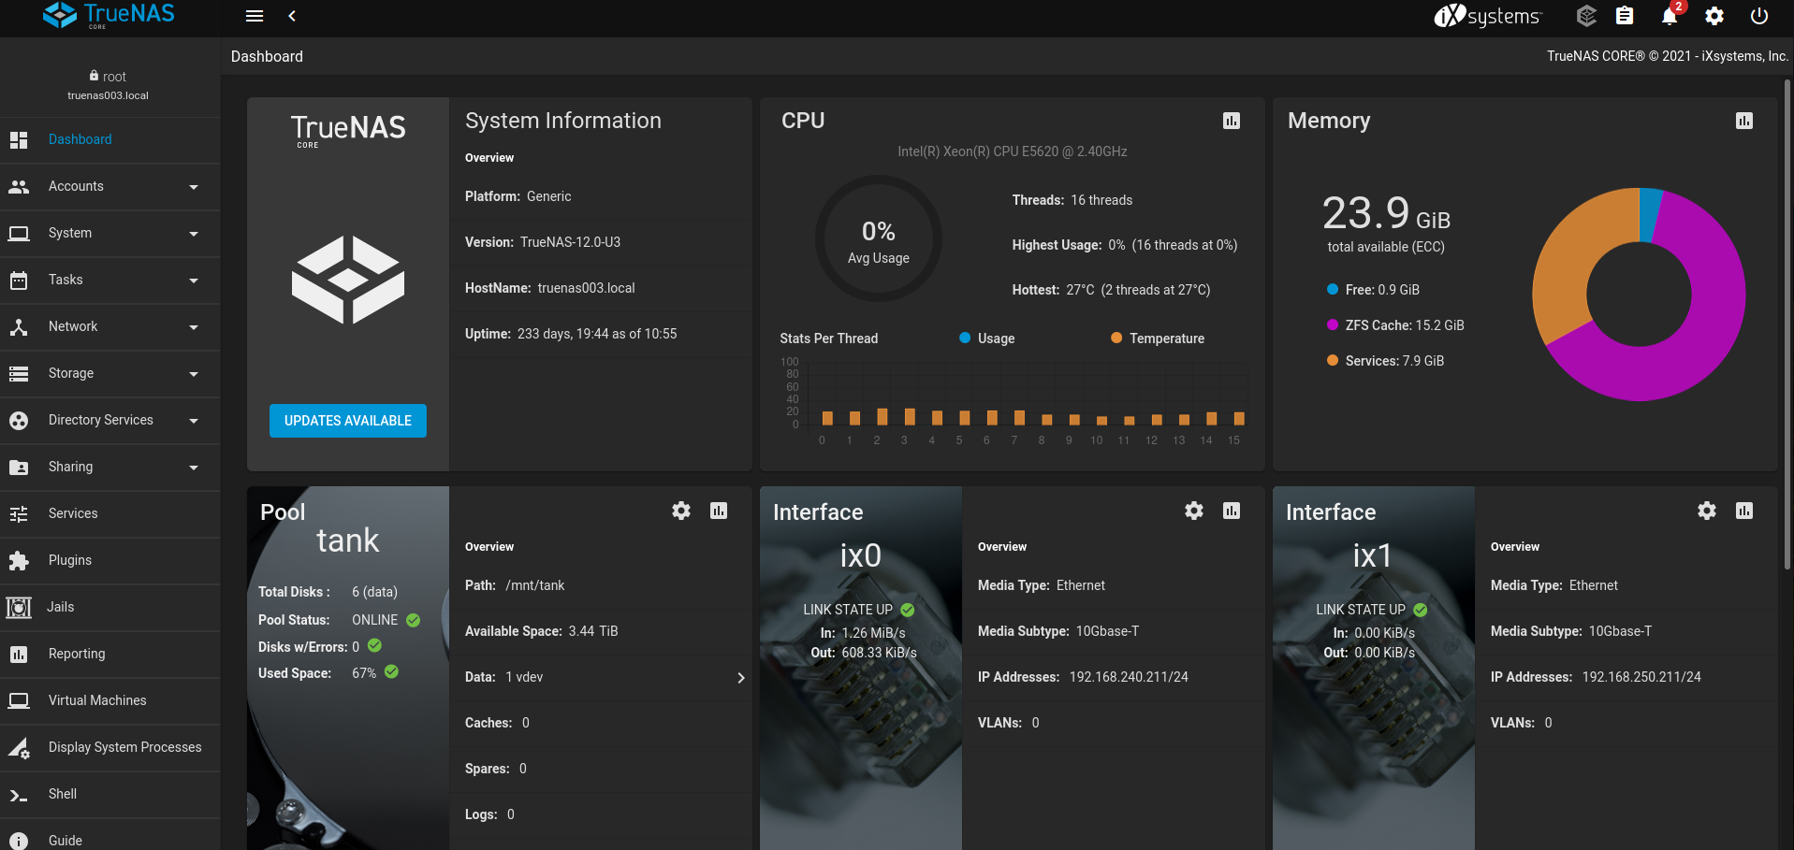Click the Network nodes icon
The image size is (1794, 850).
pos(19,326)
